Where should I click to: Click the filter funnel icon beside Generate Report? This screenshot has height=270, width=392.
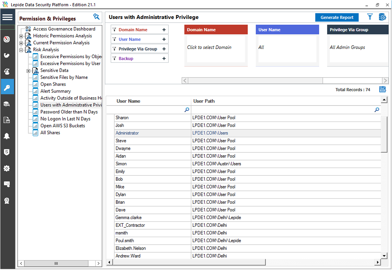tap(370, 17)
